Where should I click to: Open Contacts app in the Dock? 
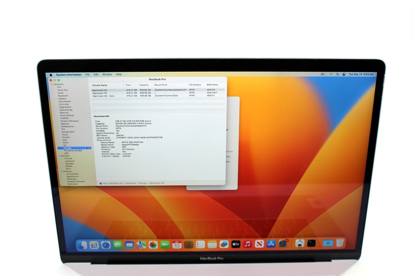point(189,244)
